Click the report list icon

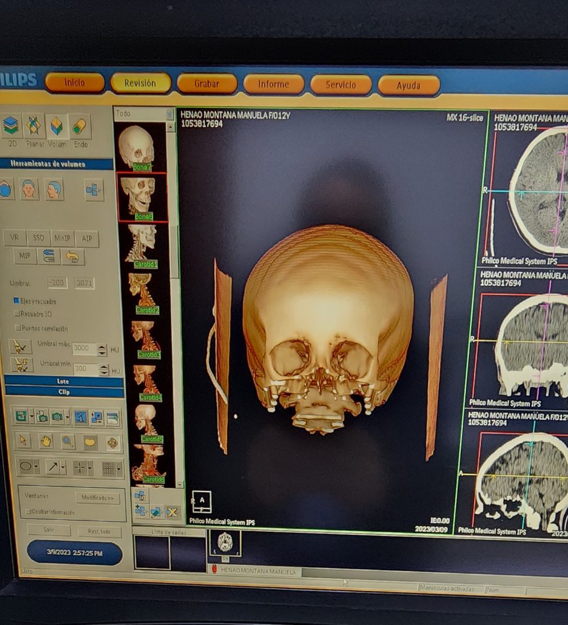pyautogui.click(x=113, y=418)
